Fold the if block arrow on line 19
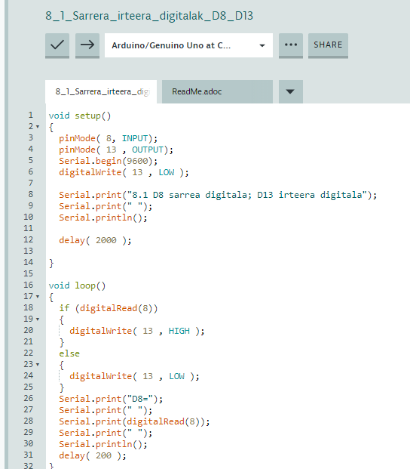Image resolution: width=410 pixels, height=469 pixels. point(38,319)
